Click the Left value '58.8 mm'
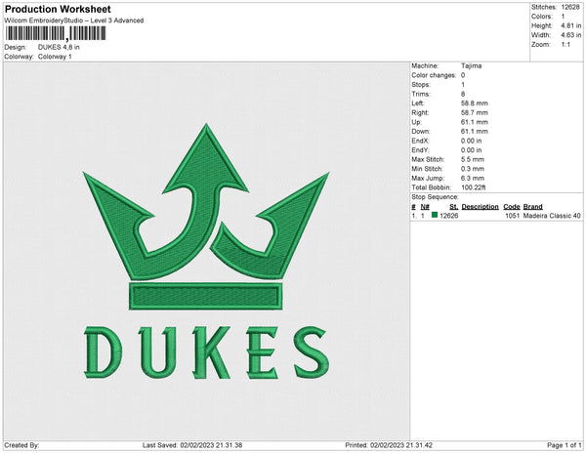Image resolution: width=586 pixels, height=453 pixels. click(475, 103)
